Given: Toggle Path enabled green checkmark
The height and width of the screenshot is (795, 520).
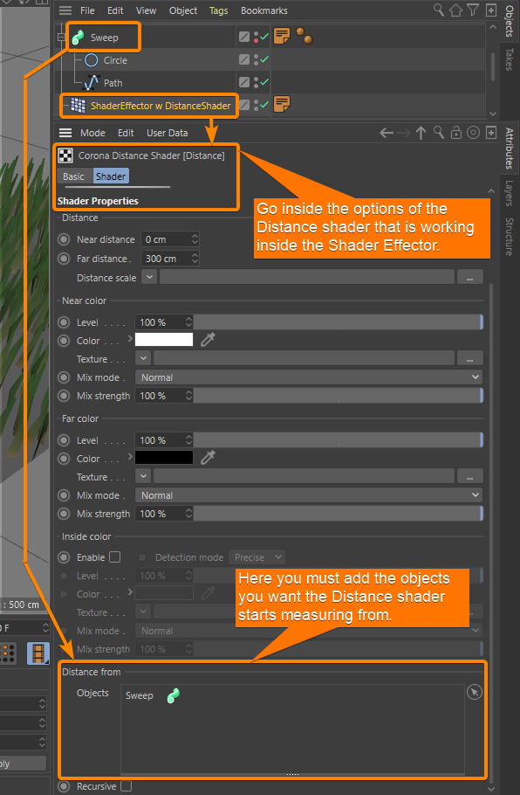Looking at the screenshot, I should coord(264,81).
